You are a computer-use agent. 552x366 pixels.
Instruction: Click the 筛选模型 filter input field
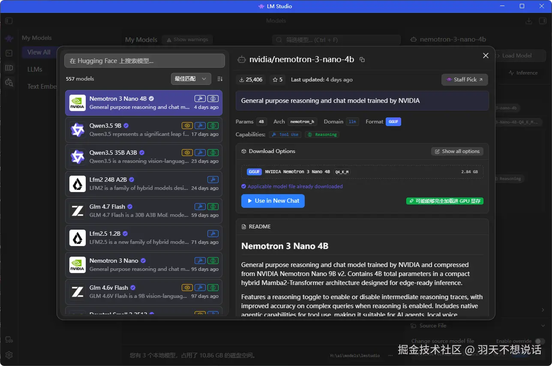336,40
